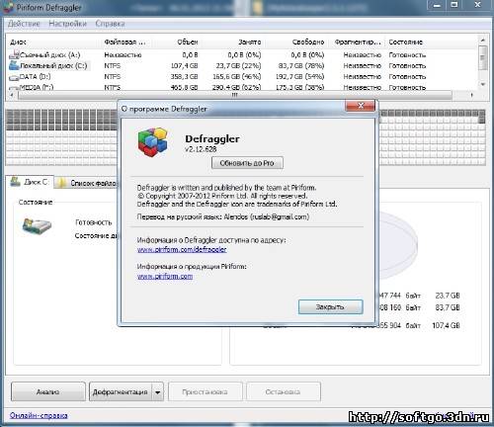Click the drive list scroll down arrow

tap(483, 85)
